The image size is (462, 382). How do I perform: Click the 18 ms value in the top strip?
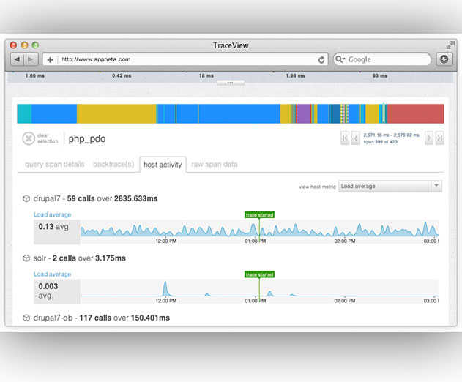click(206, 75)
